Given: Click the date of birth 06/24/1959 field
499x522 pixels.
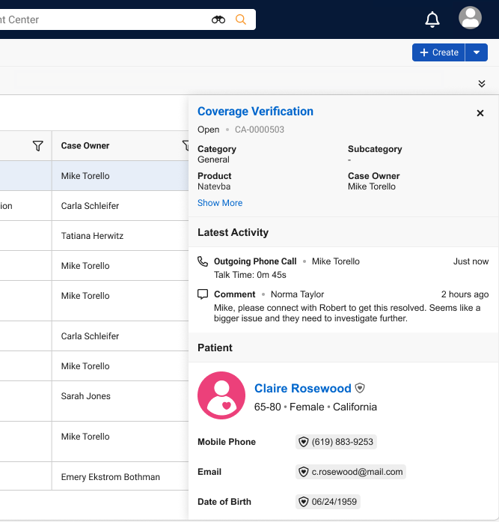Looking at the screenshot, I should tap(328, 502).
